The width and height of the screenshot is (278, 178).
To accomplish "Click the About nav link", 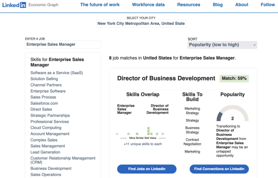I will point(242,5).
